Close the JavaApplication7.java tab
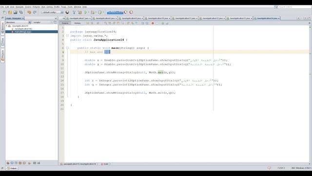 tap(90, 19)
